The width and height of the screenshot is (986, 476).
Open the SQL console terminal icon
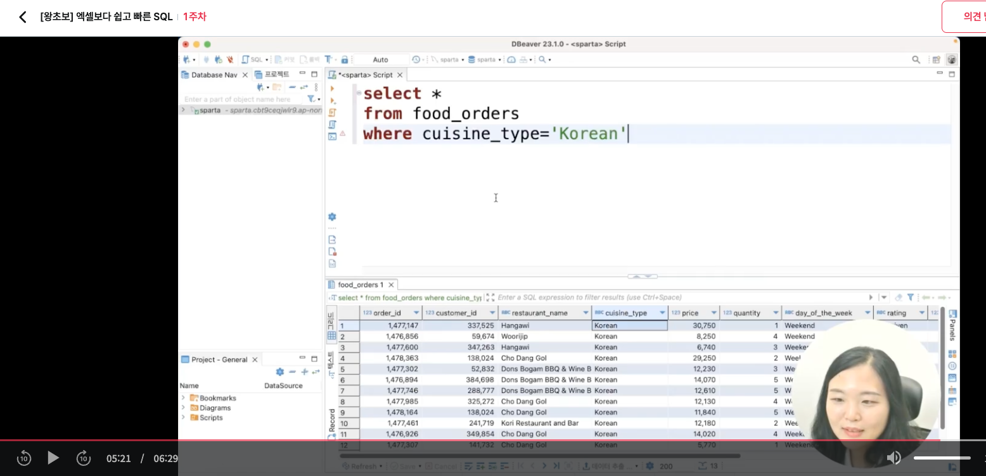333,136
